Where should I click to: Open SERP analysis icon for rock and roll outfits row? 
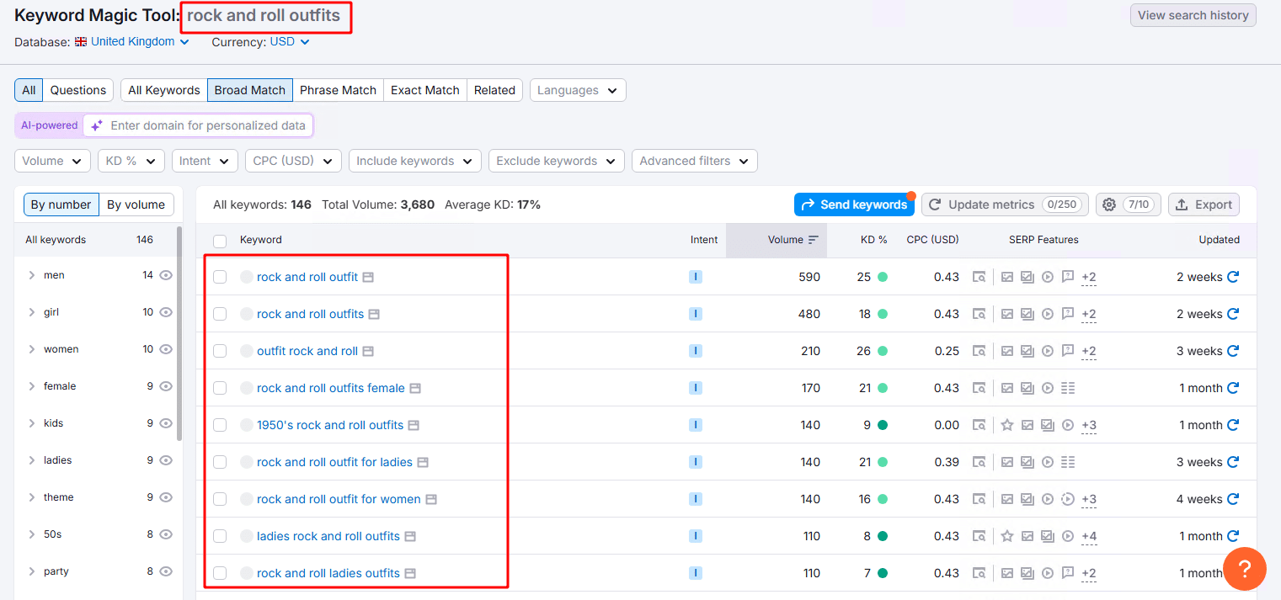[979, 314]
